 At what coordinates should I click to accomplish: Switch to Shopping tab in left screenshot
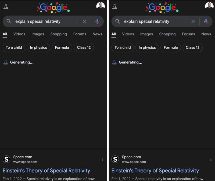coord(59,34)
